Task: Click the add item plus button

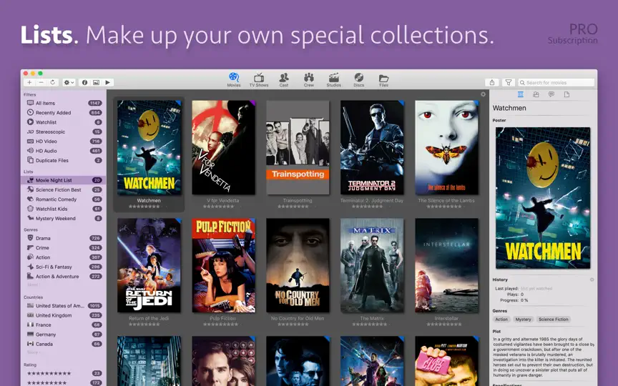Action: pyautogui.click(x=29, y=82)
